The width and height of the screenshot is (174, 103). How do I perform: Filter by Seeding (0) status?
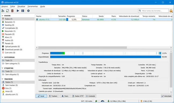coord(18,25)
